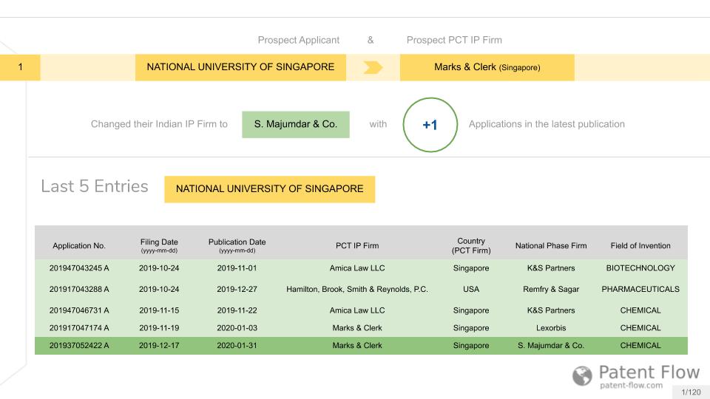The height and width of the screenshot is (399, 710).
Task: Click filing date 2019-11-19
Action: 159,328
